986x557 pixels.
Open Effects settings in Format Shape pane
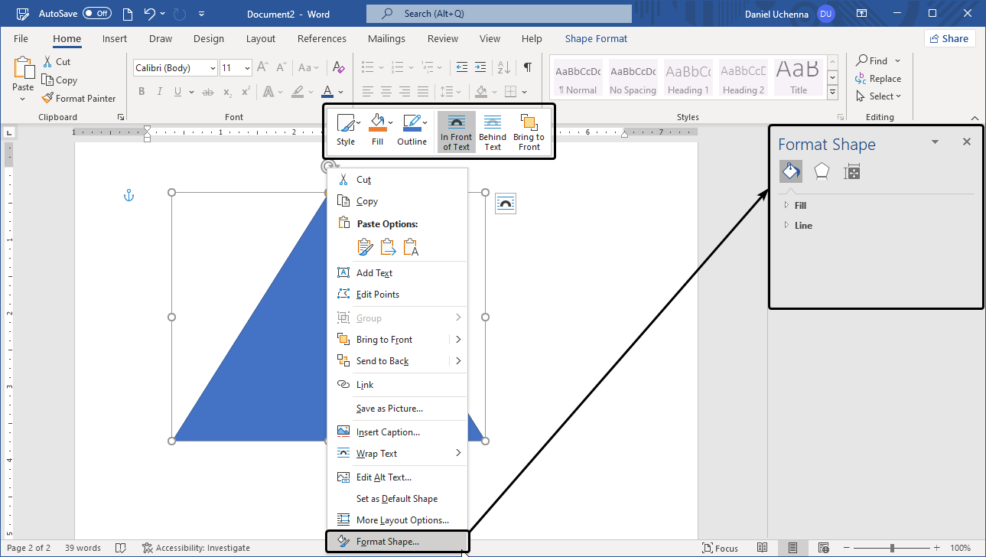(821, 171)
